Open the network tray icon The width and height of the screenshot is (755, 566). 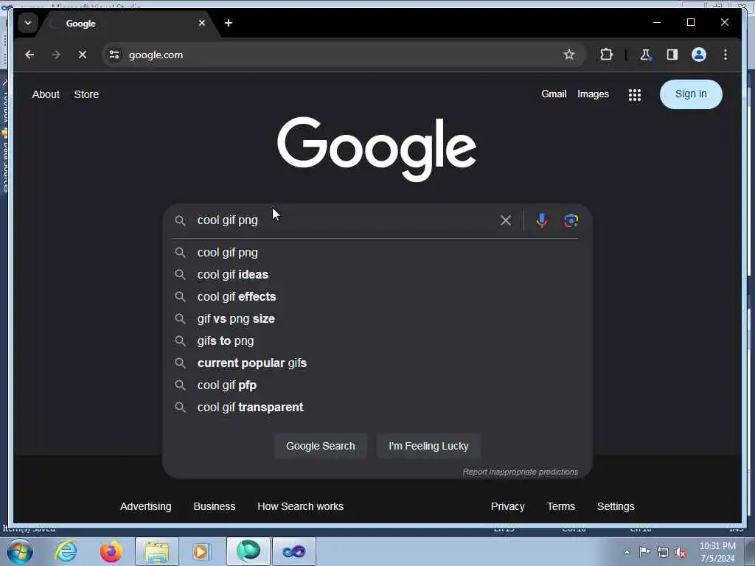pos(663,553)
